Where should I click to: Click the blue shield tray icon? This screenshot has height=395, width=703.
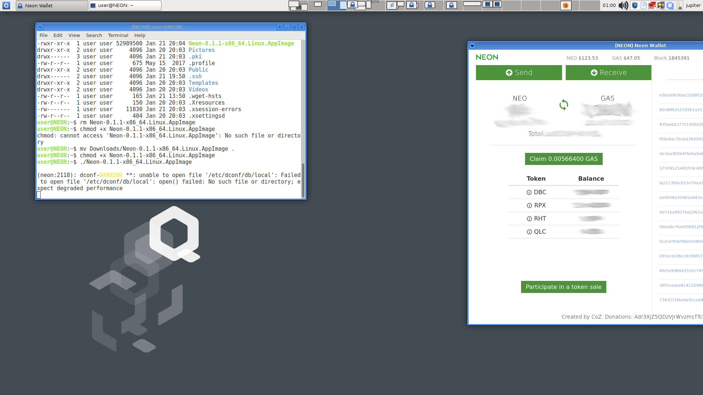tap(635, 5)
